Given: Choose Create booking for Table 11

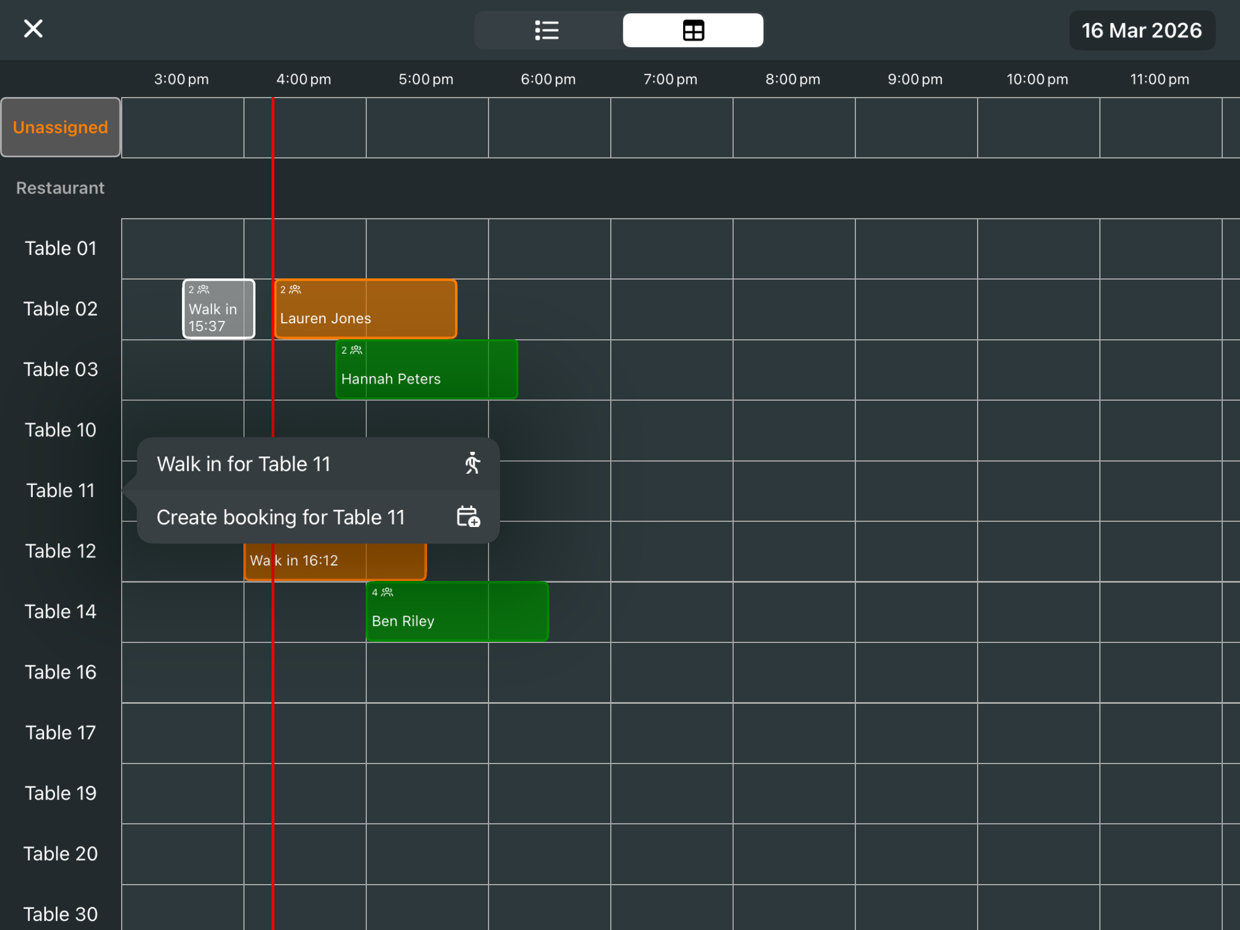Looking at the screenshot, I should coord(281,517).
